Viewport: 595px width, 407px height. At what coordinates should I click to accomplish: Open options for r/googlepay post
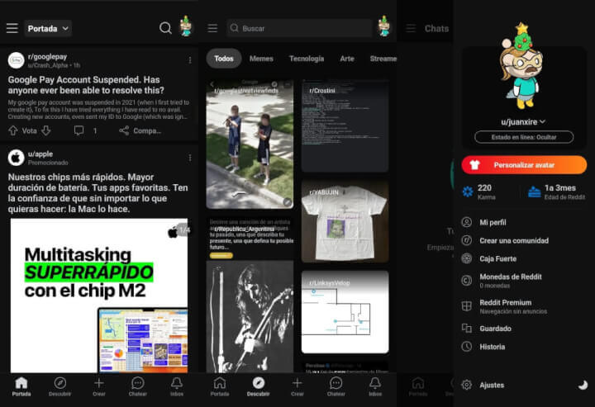click(x=190, y=60)
